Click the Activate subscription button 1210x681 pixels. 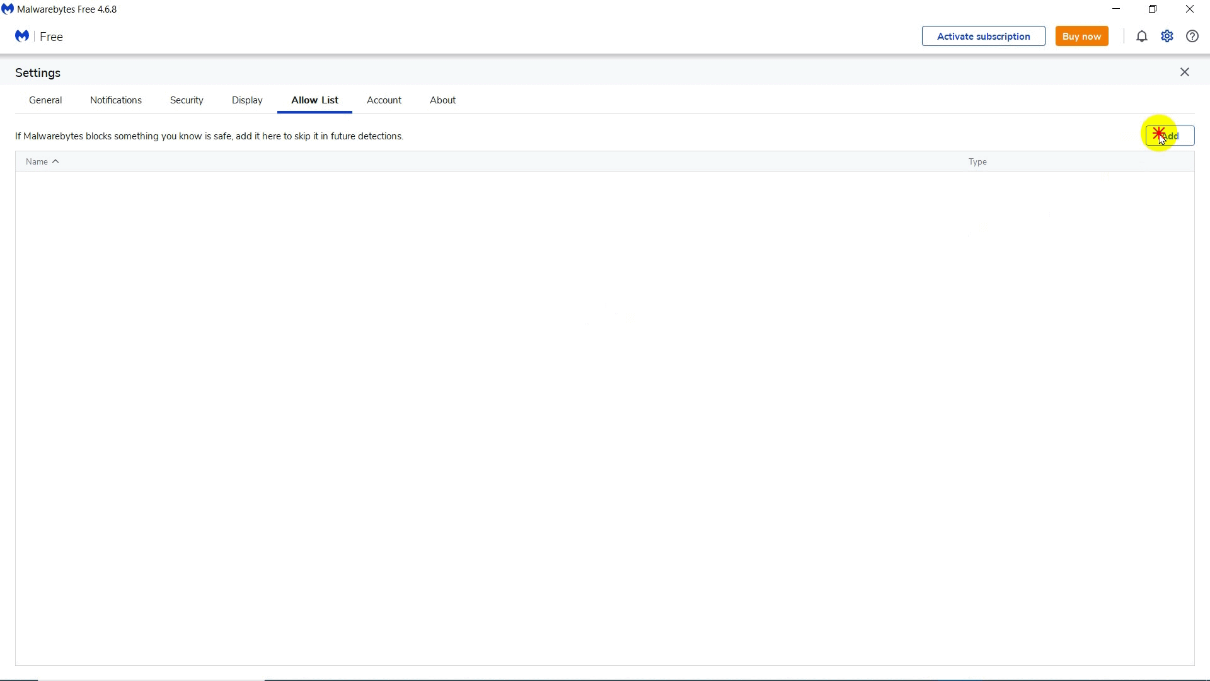click(x=983, y=36)
